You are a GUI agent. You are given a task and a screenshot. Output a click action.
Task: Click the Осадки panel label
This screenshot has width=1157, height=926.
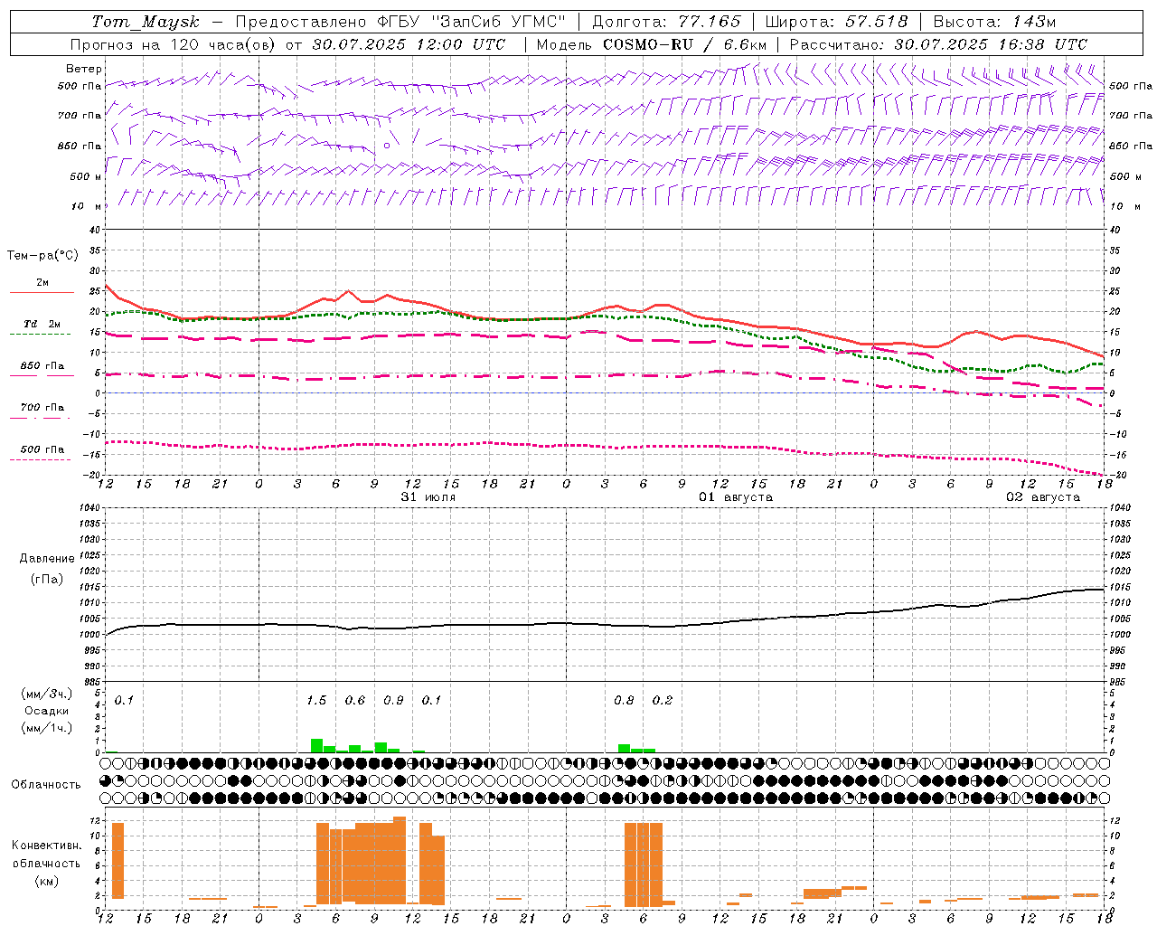click(47, 711)
